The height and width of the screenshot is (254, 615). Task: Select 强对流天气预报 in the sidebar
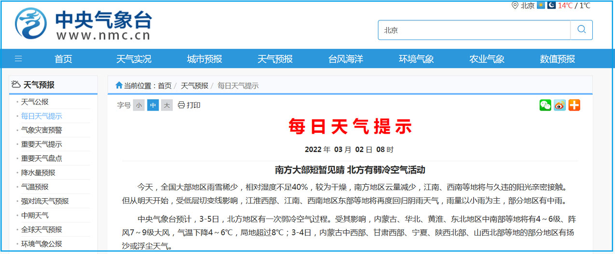(45, 201)
